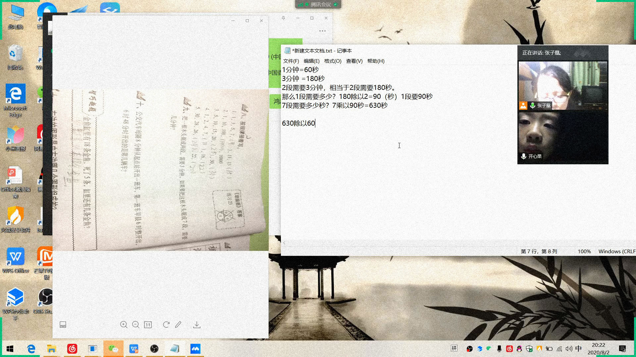
Task: Click the Notepad horizontal scrollbar left arrow
Action: (x=284, y=243)
